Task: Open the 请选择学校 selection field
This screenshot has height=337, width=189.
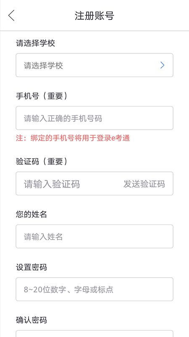Action: pyautogui.click(x=94, y=65)
